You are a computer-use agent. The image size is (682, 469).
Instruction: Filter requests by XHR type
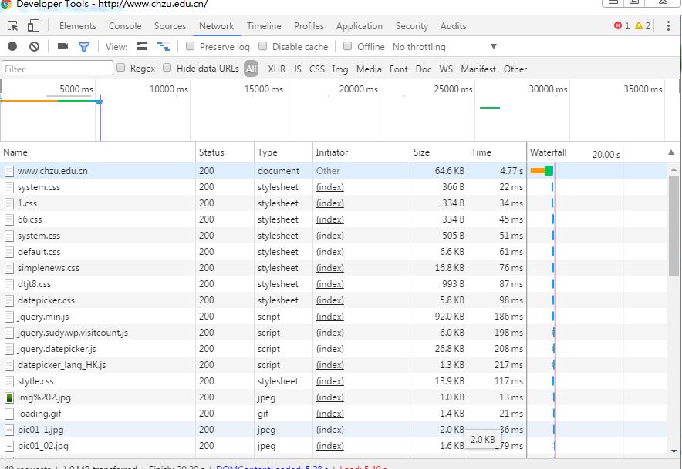(x=276, y=69)
